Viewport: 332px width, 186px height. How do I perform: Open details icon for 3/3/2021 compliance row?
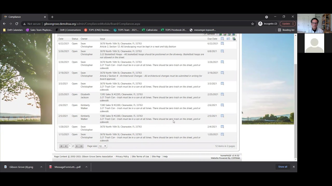(222, 84)
